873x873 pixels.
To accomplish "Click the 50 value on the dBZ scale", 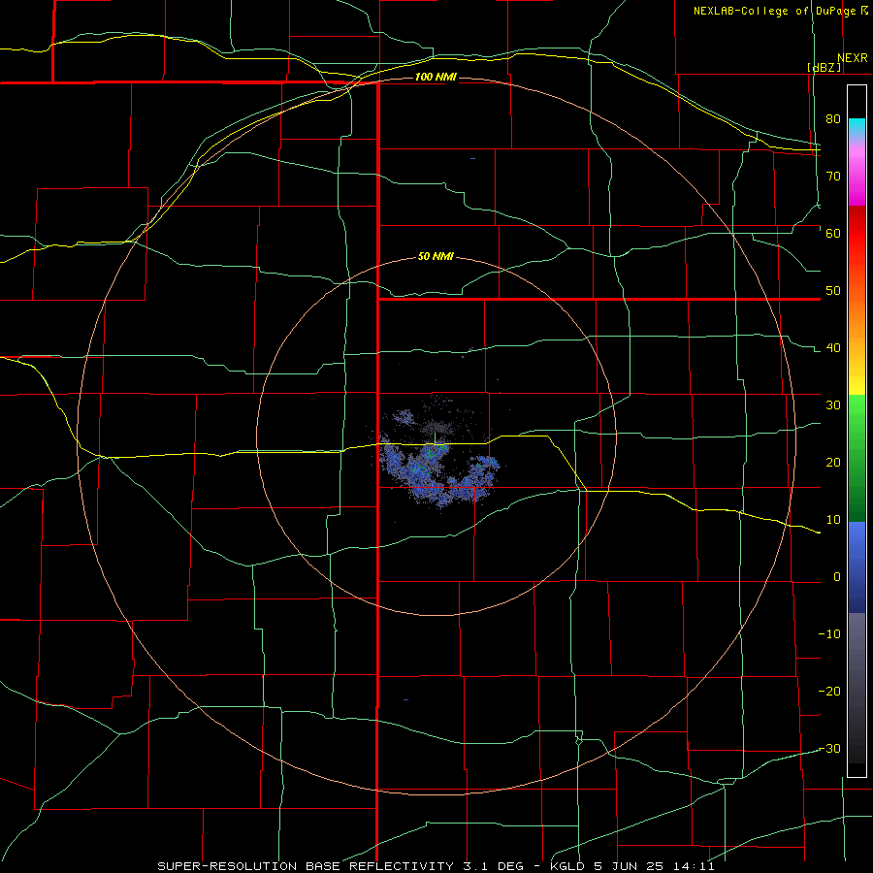I will click(x=833, y=291).
